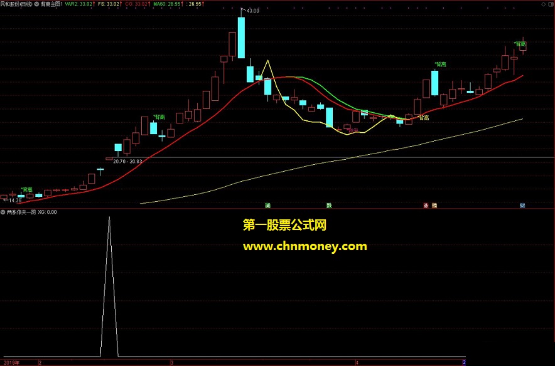Click month 3 marker on time axis
Screen dimensions: 555x366
coord(172,362)
